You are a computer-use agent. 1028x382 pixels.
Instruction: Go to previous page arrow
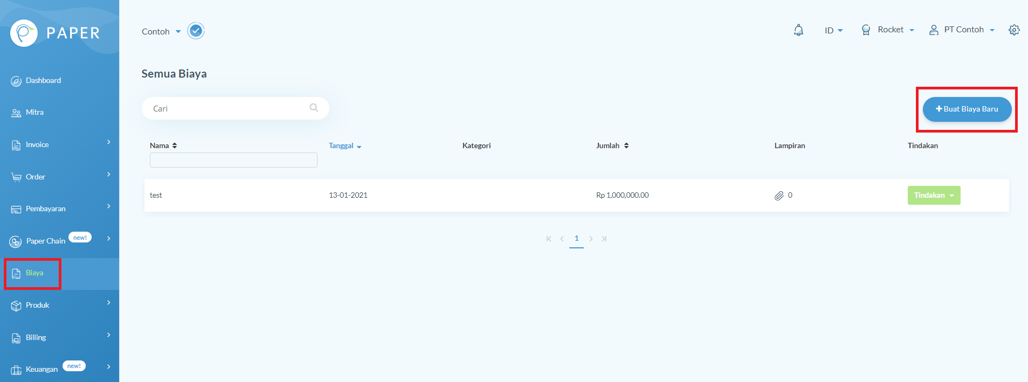562,239
